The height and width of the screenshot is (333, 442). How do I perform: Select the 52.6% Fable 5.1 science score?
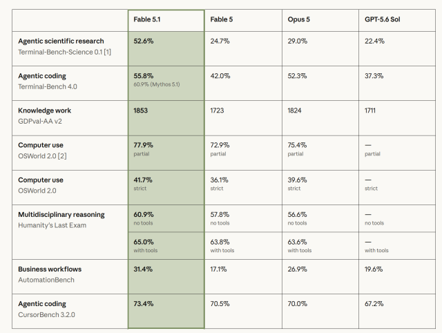click(144, 41)
